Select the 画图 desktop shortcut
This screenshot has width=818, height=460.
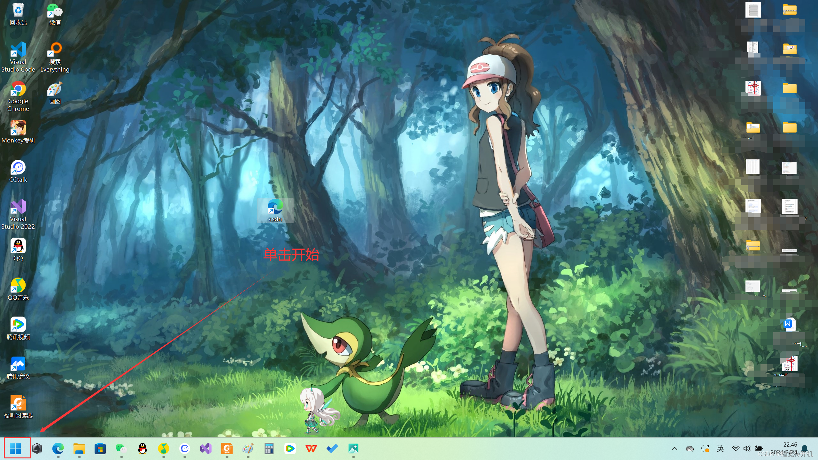click(55, 93)
